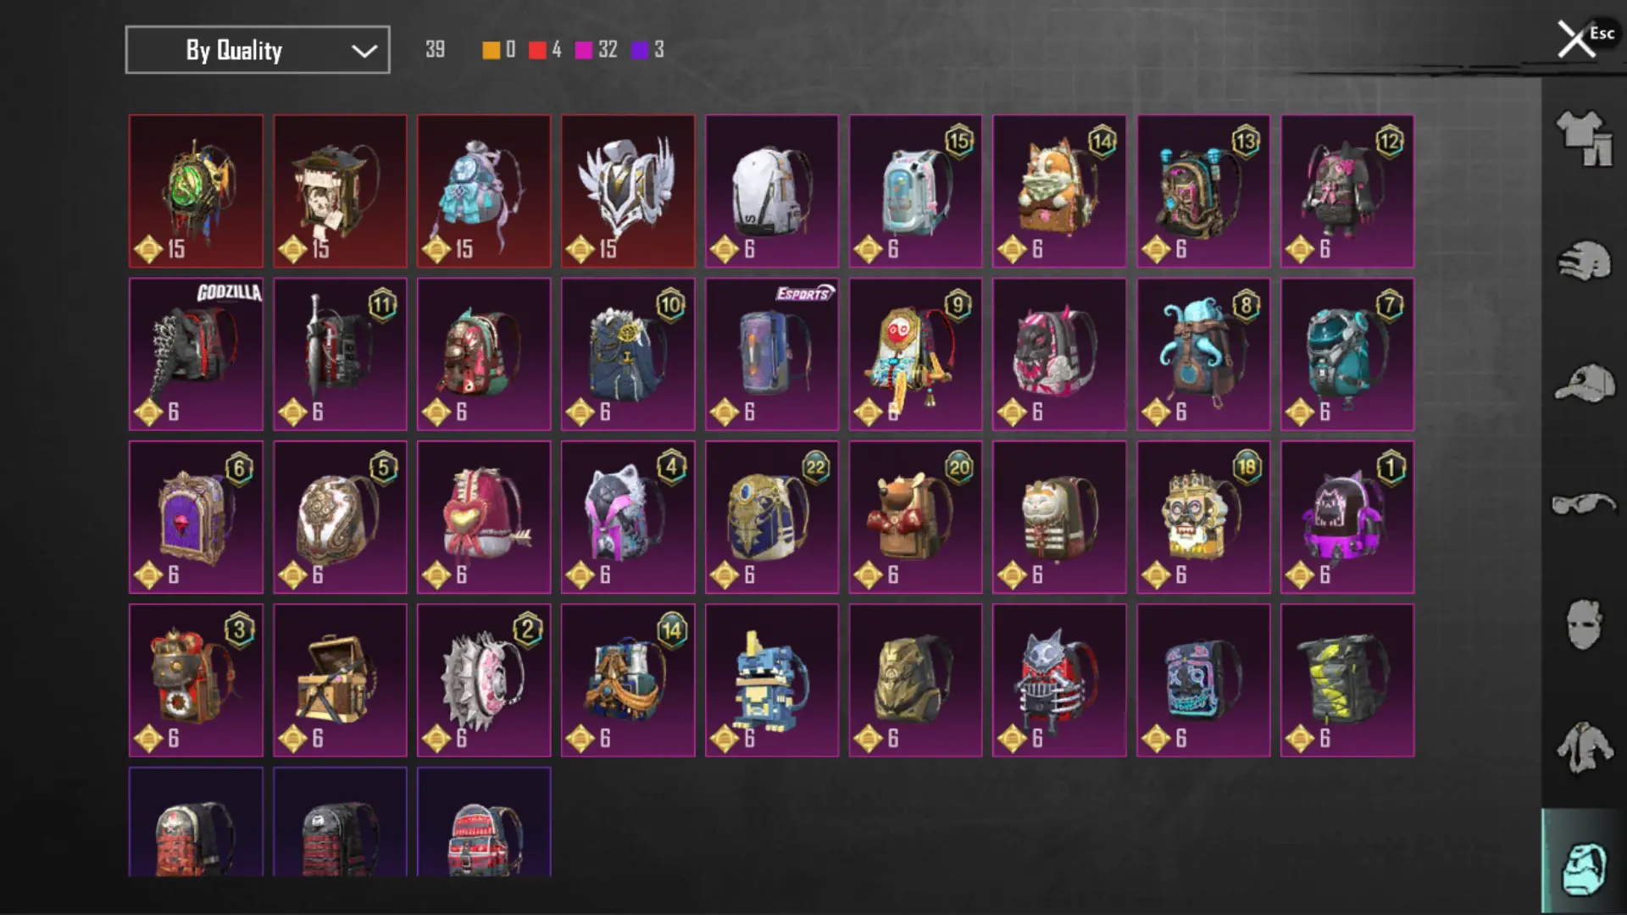This screenshot has width=1627, height=915.
Task: Filter by the pink quality swatch showing 32
Action: pyautogui.click(x=584, y=50)
